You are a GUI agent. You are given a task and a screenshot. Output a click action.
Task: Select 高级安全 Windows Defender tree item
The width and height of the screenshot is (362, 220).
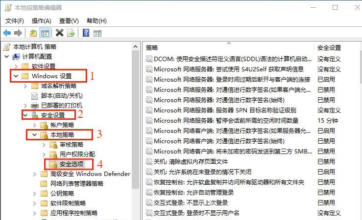tap(90, 174)
